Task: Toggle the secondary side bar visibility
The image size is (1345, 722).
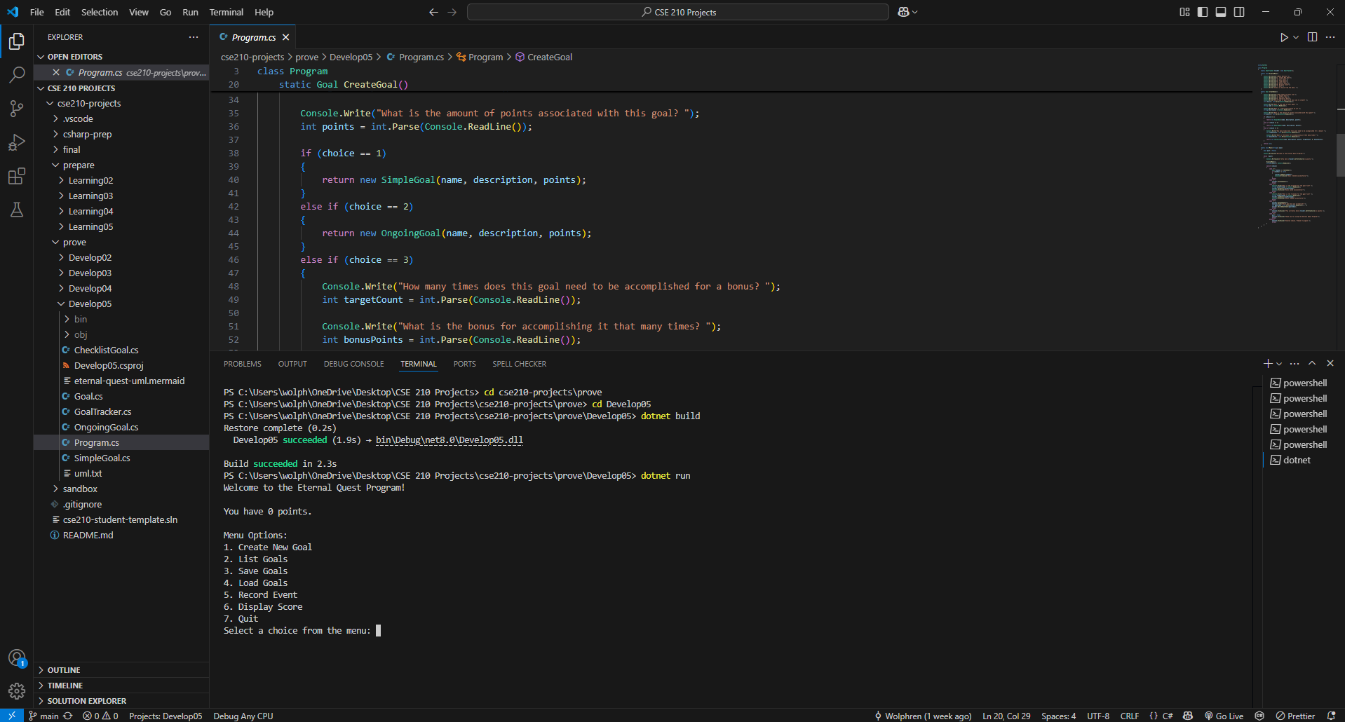Action: (x=1239, y=12)
